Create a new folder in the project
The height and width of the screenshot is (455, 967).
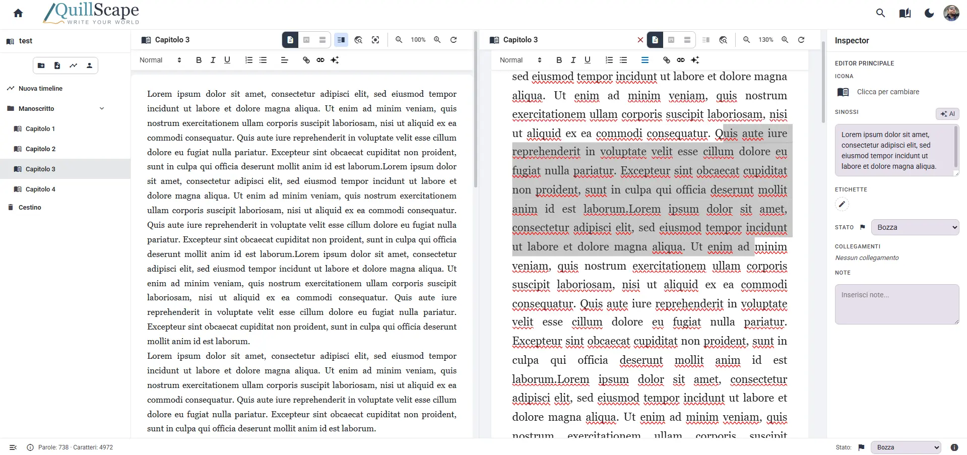coord(41,66)
